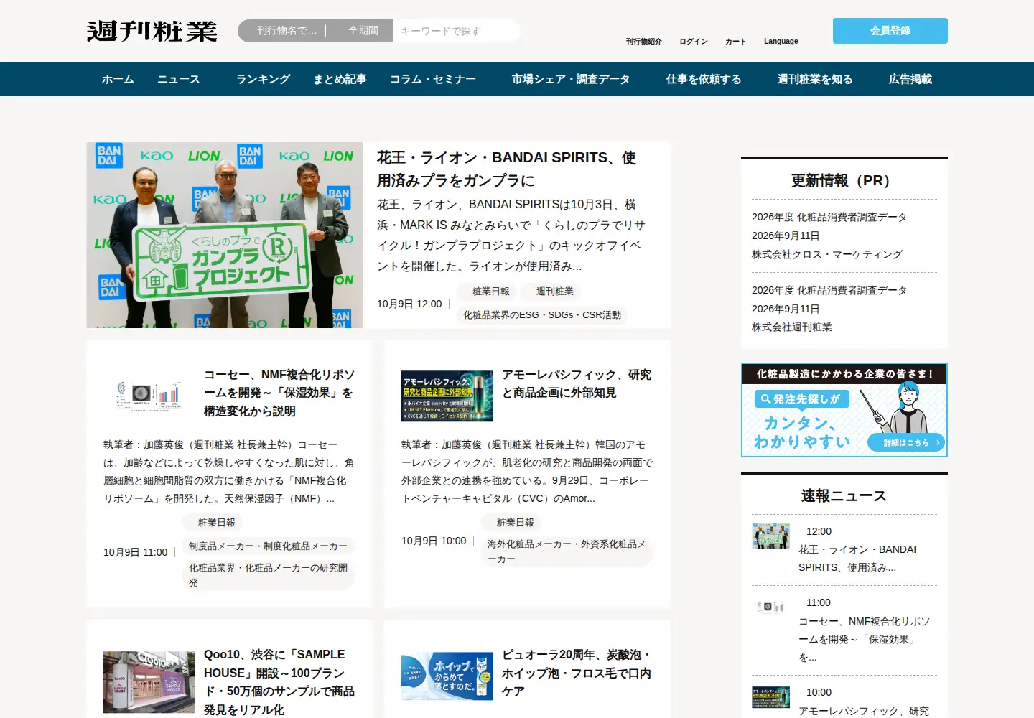
Task: Open the アモーレパシフィック、研究と商品企画 headline
Action: tap(577, 383)
